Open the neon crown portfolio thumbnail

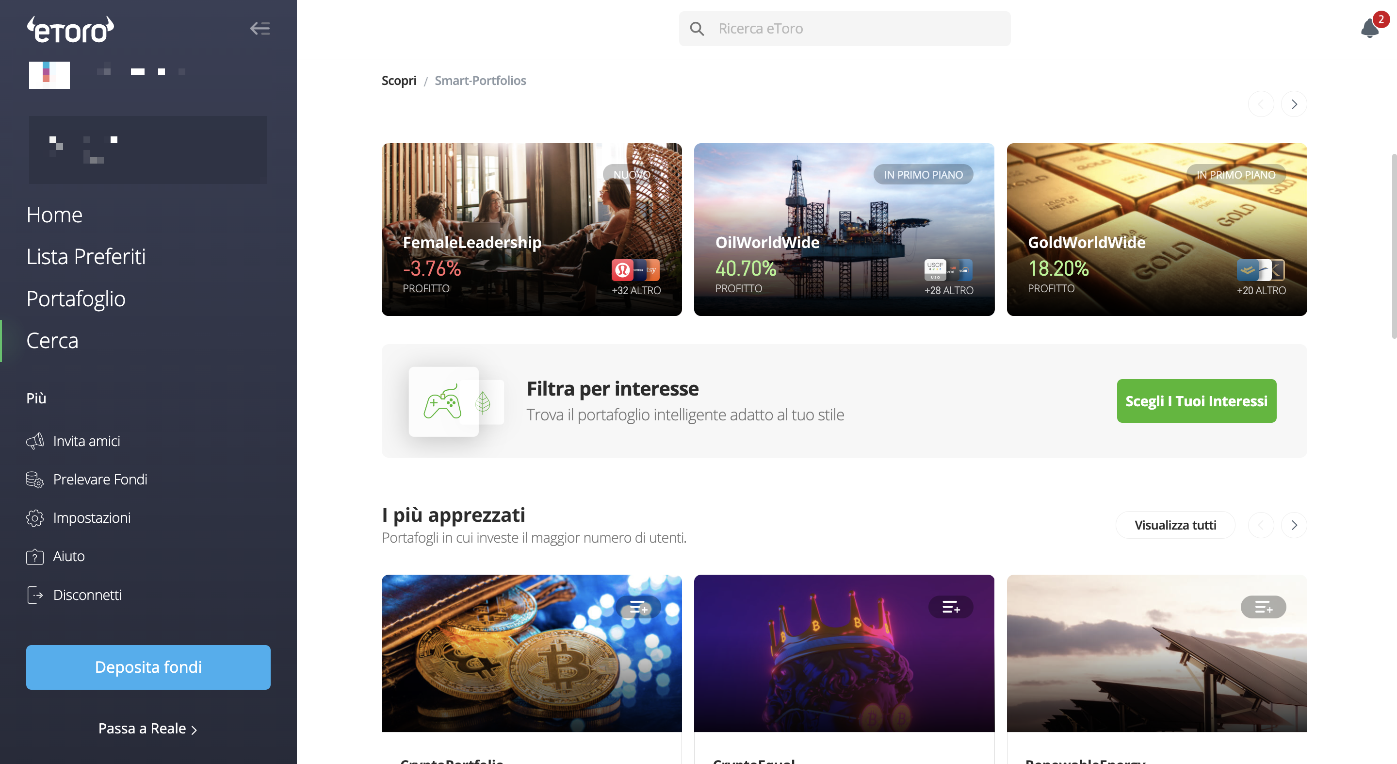(x=844, y=653)
